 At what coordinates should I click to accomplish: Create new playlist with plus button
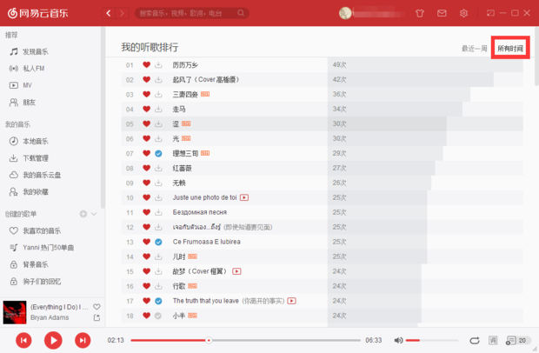tap(83, 214)
